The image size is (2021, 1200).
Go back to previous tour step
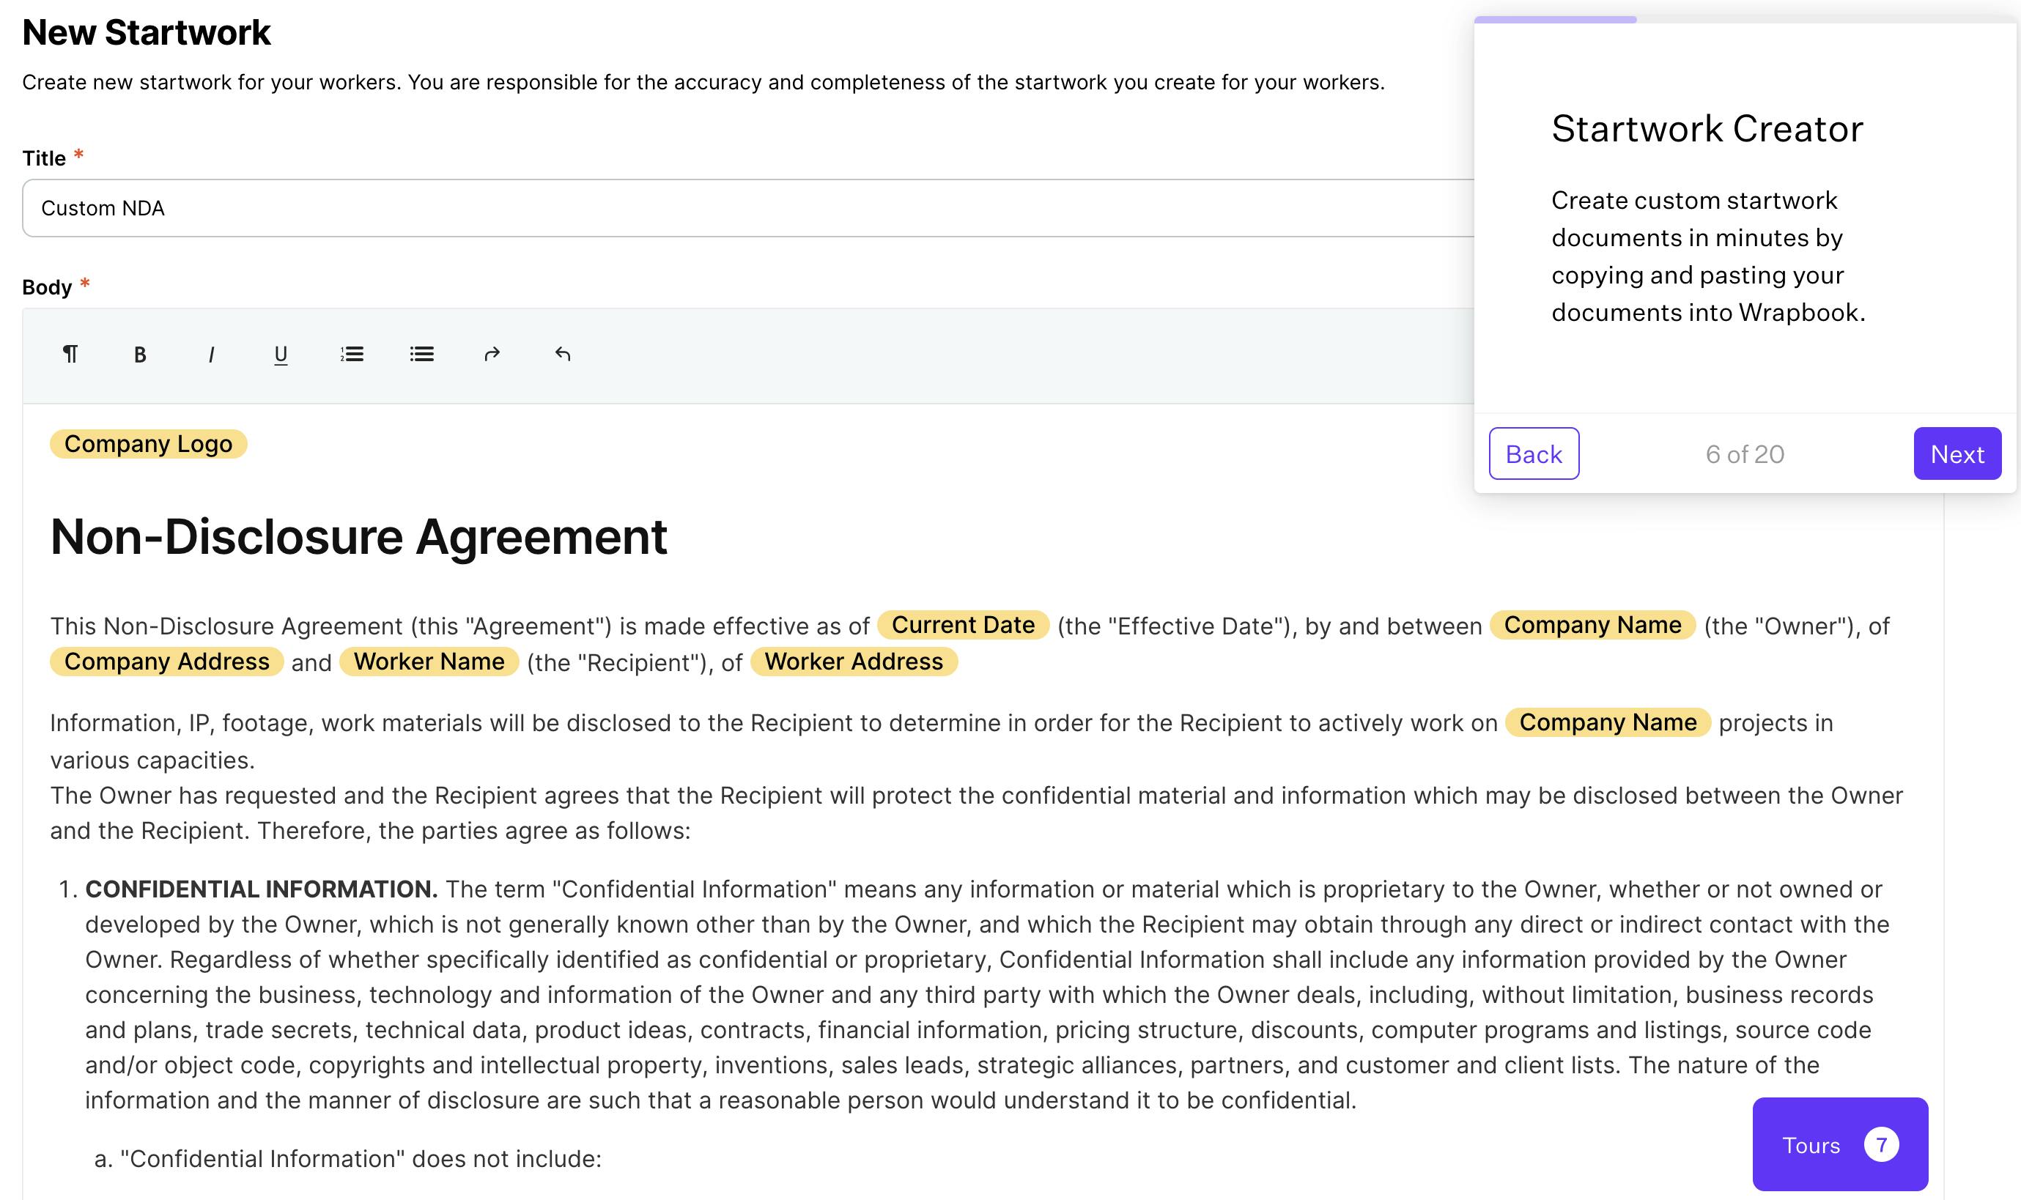tap(1534, 453)
